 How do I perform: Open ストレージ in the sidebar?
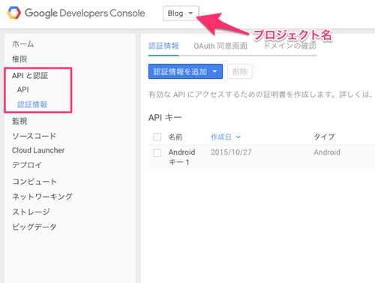31,212
